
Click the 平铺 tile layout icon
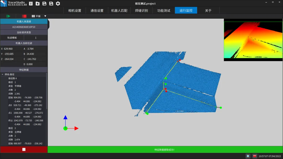coord(34,16)
